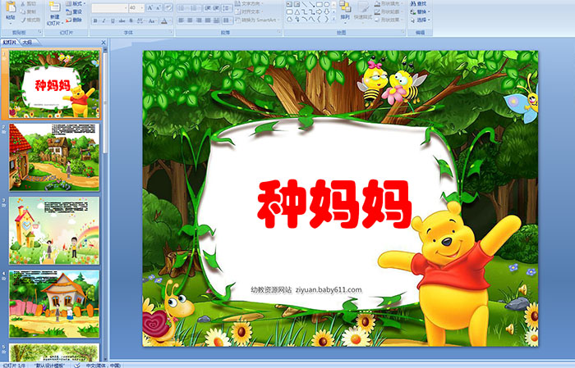Screen dimensions: 575x368
Task: Click the Replace icon in the editing group
Action: [x=421, y=11]
